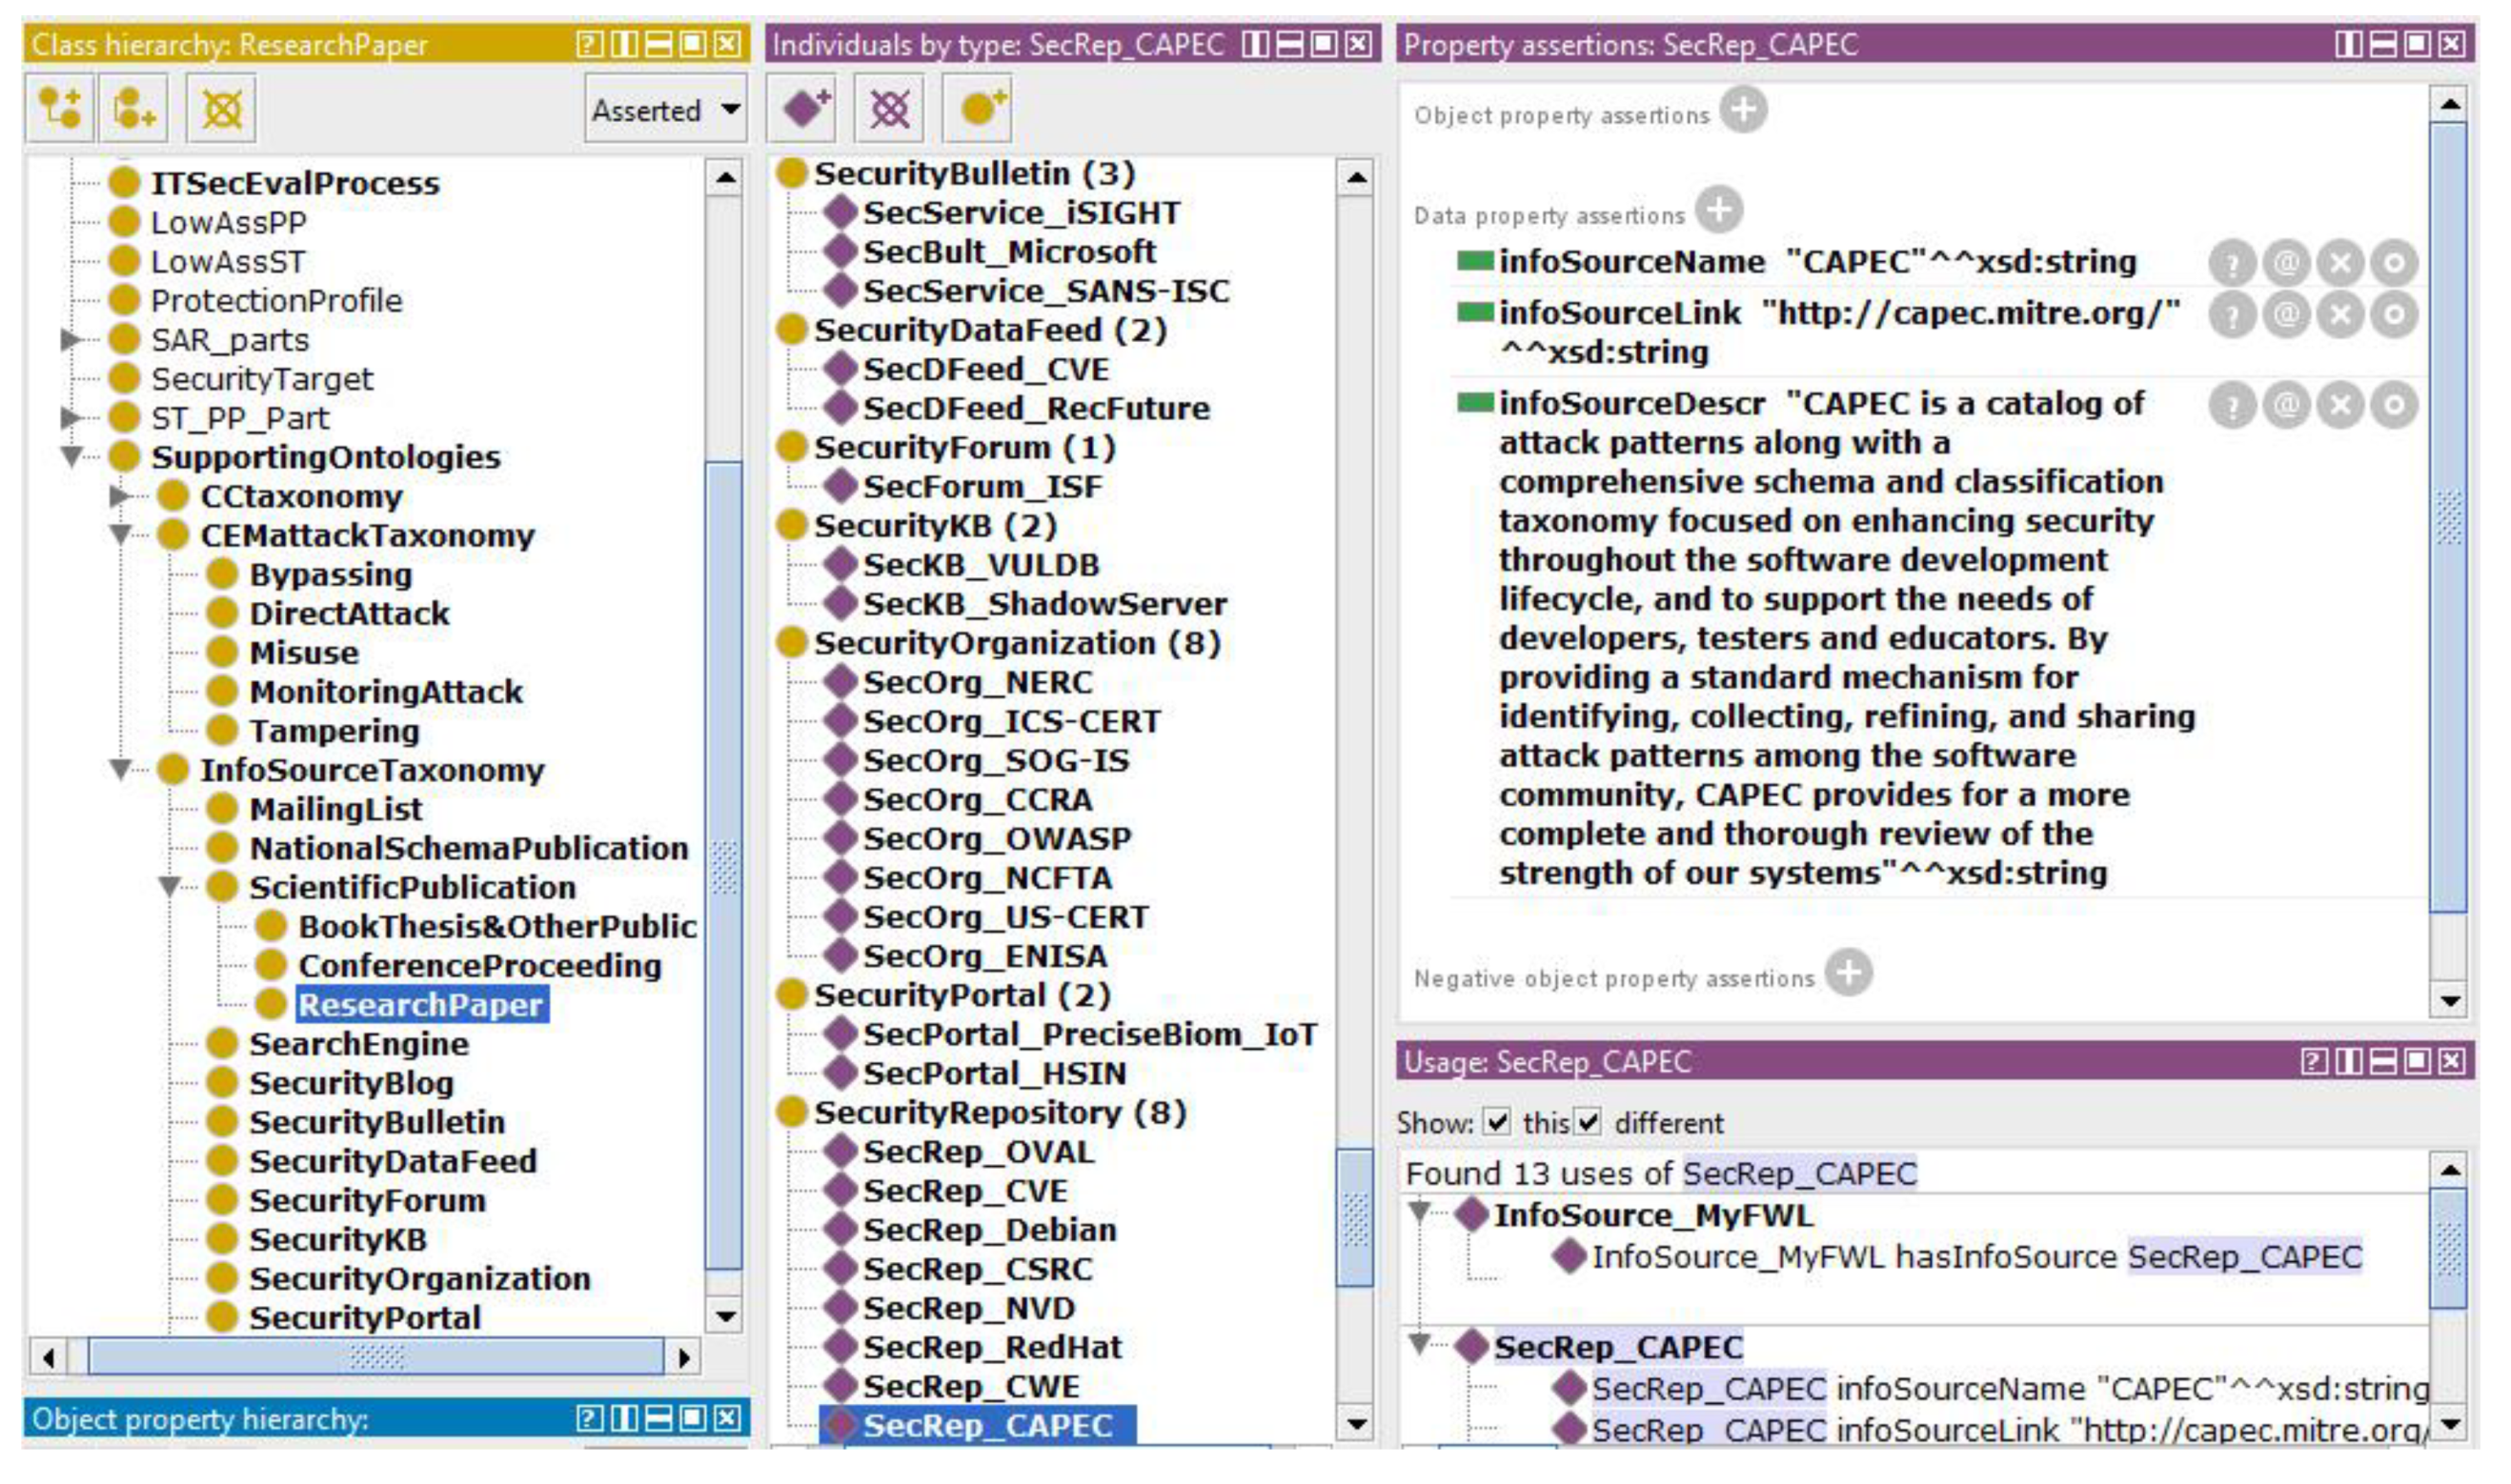Viewport: 2511px width, 1484px height.
Task: Toggle the 'this' checkbox in the Usage panel
Action: [x=1497, y=1122]
